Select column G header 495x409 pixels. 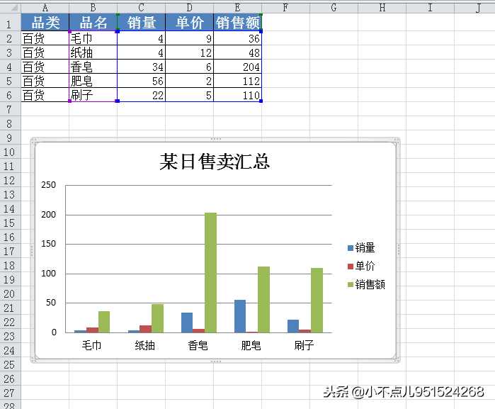click(334, 7)
